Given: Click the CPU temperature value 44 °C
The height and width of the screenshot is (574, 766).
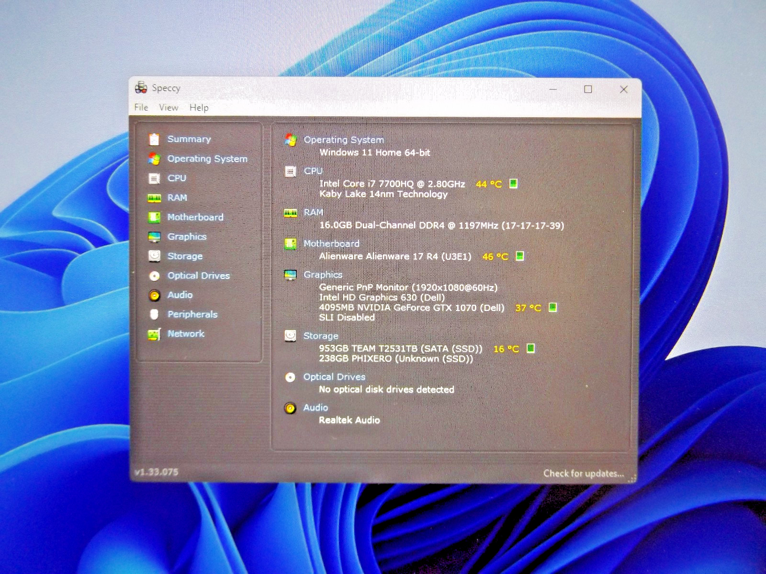Looking at the screenshot, I should pyautogui.click(x=489, y=185).
